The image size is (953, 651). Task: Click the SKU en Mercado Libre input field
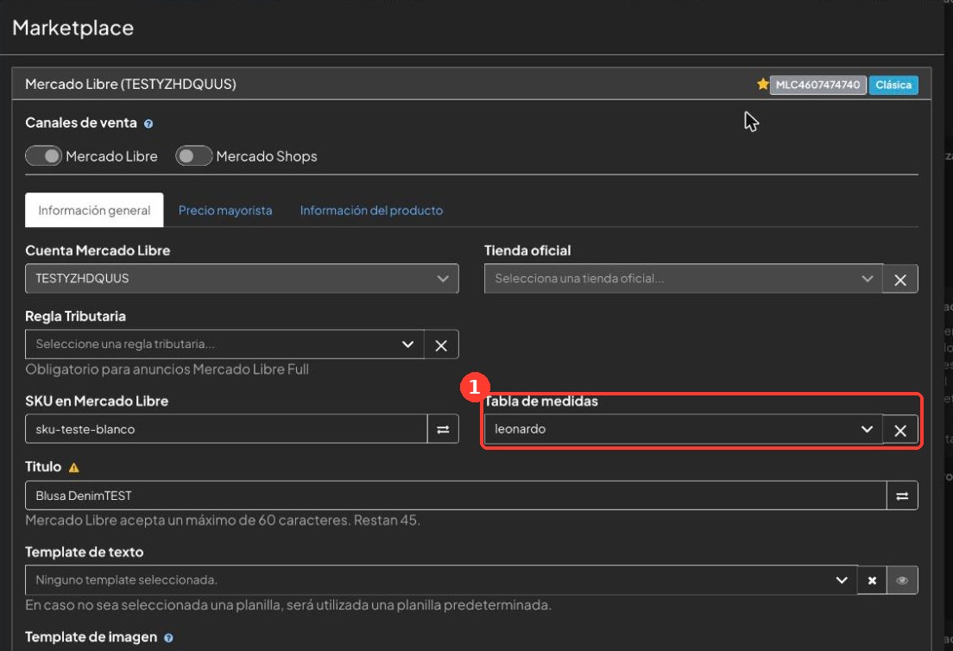pos(226,429)
